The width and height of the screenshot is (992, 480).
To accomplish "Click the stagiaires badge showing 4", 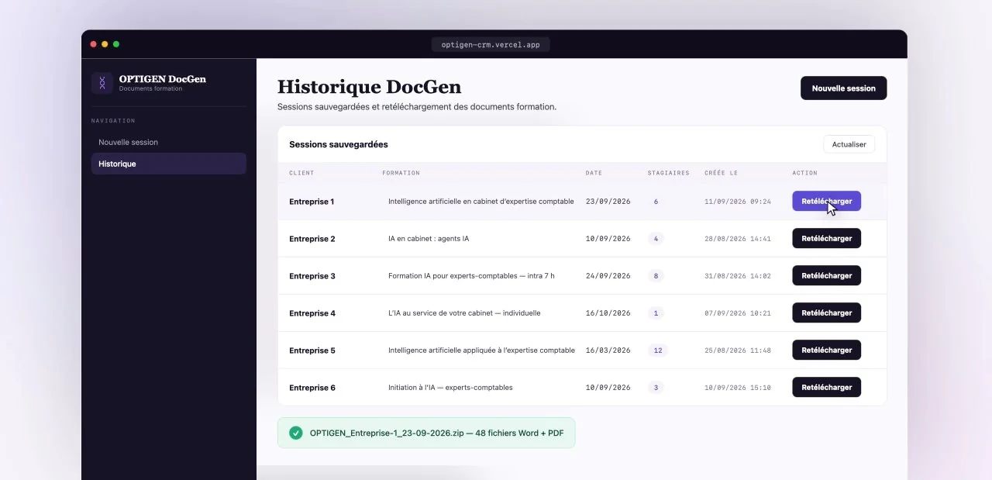I will click(x=656, y=239).
